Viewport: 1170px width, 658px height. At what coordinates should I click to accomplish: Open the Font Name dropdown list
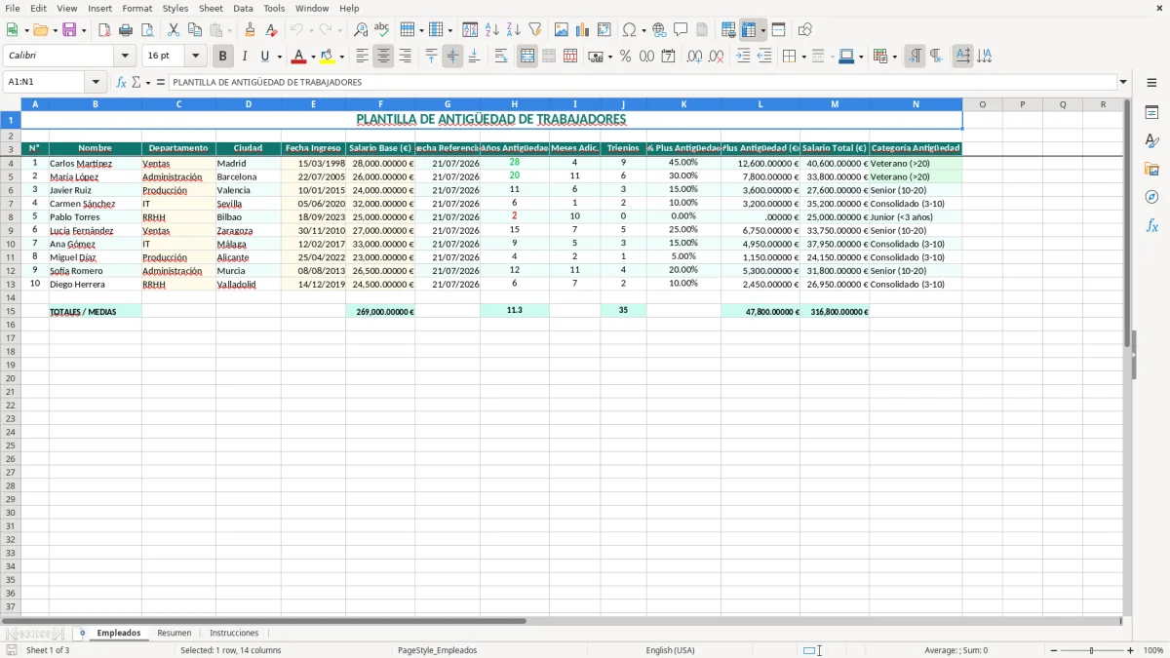[x=125, y=57]
